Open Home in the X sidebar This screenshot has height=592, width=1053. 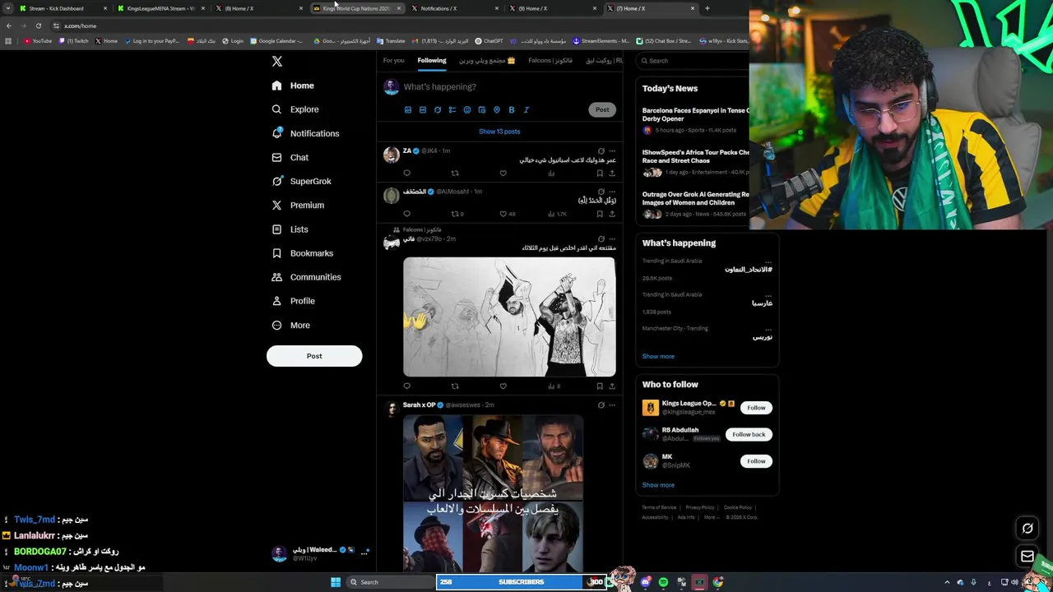[293, 86]
